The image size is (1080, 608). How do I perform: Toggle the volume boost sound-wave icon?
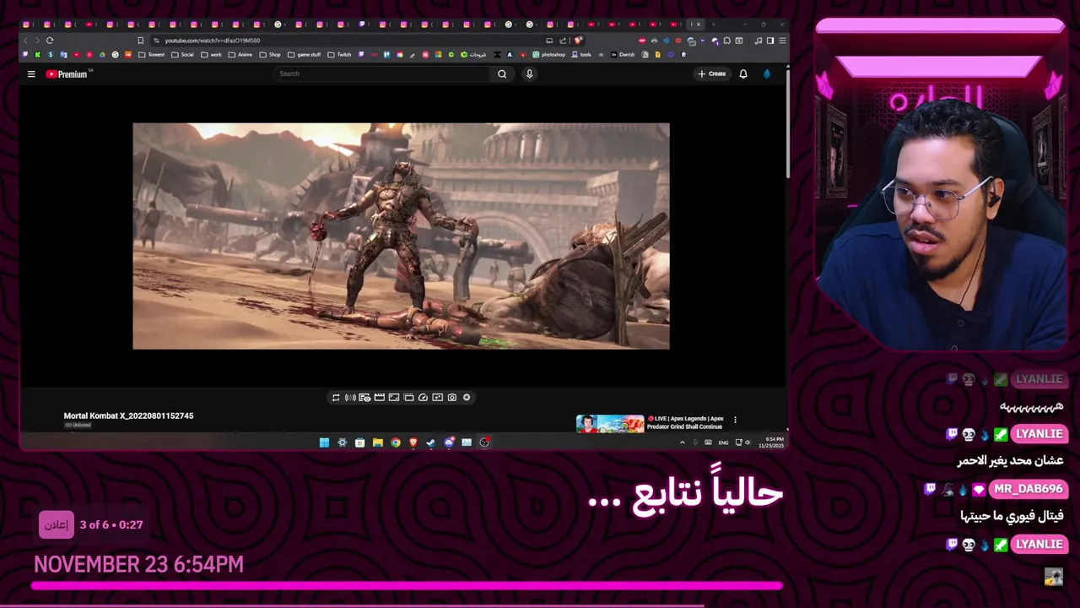click(x=350, y=398)
